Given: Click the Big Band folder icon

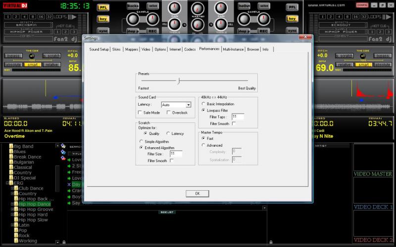Looking at the screenshot, I should tap(11, 146).
